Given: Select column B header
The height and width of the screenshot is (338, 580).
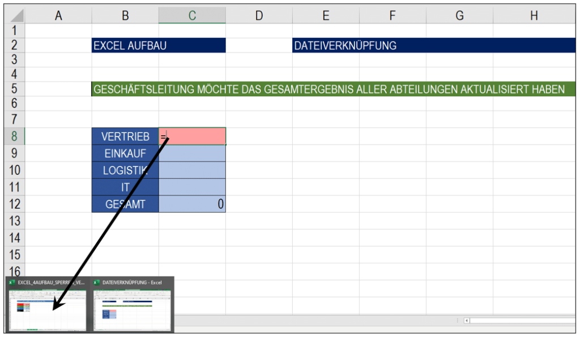Looking at the screenshot, I should point(125,15).
